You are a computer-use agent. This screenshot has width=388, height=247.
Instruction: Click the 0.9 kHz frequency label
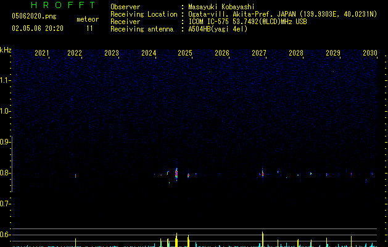pos(5,142)
